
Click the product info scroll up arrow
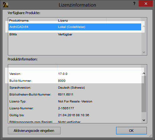(x=144, y=73)
